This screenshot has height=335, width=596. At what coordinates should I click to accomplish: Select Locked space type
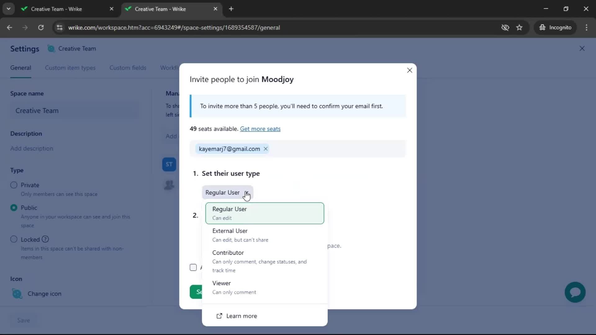pos(14,239)
